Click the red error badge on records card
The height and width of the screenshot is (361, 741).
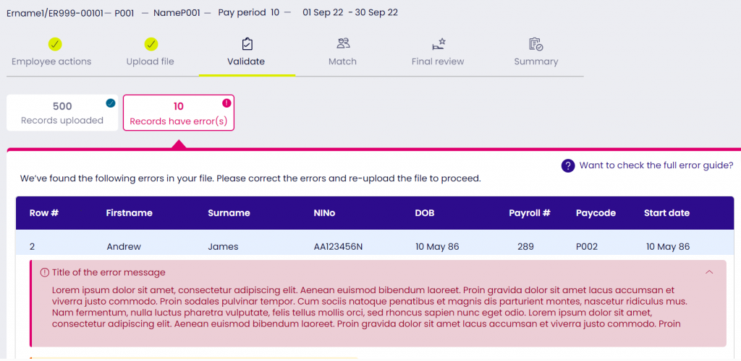click(x=226, y=103)
